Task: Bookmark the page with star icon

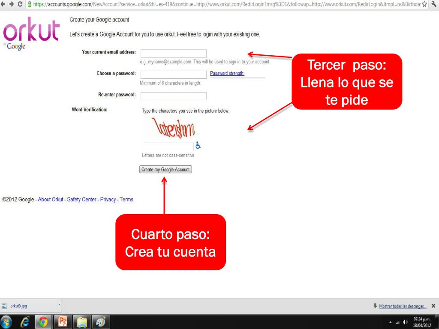Action: (x=424, y=4)
